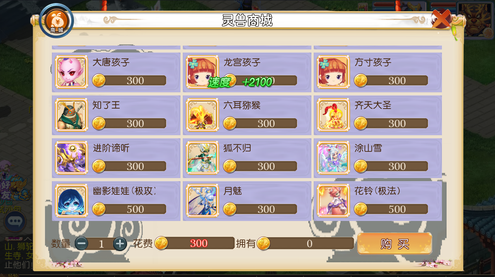This screenshot has width=495, height=277.
Task: Choose the 花铃(极法) pet icon
Action: (333, 201)
